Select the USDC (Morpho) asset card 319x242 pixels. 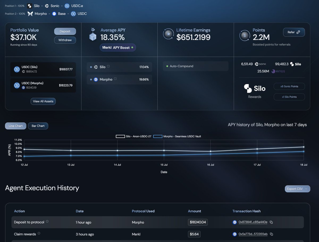[x=43, y=85]
